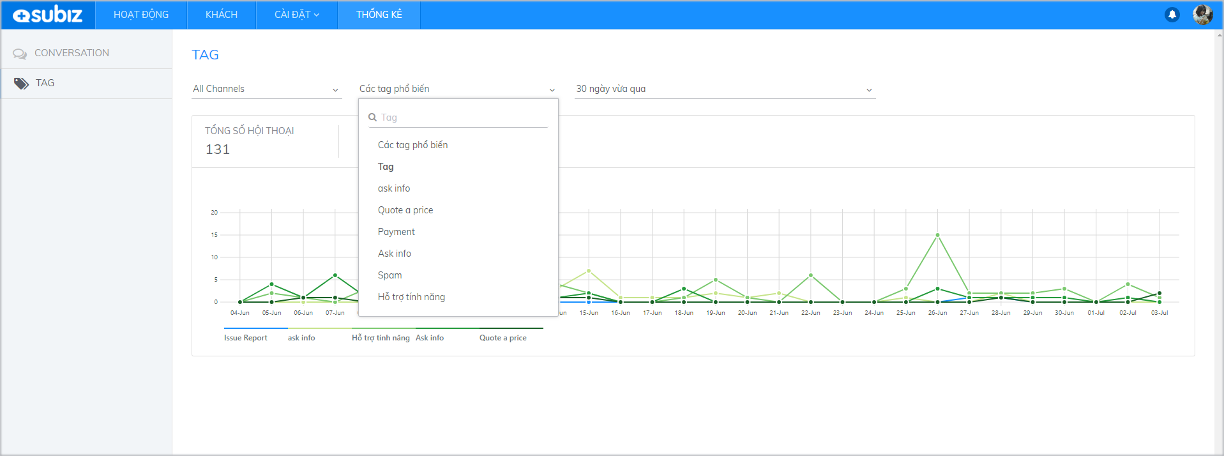Go to the KHÁCH tab
Image resolution: width=1224 pixels, height=456 pixels.
click(222, 15)
